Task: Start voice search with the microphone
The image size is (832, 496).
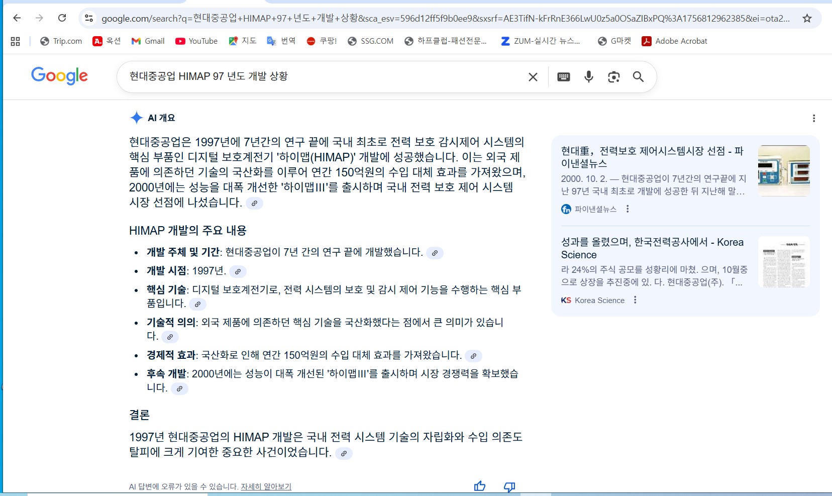Action: (x=589, y=77)
